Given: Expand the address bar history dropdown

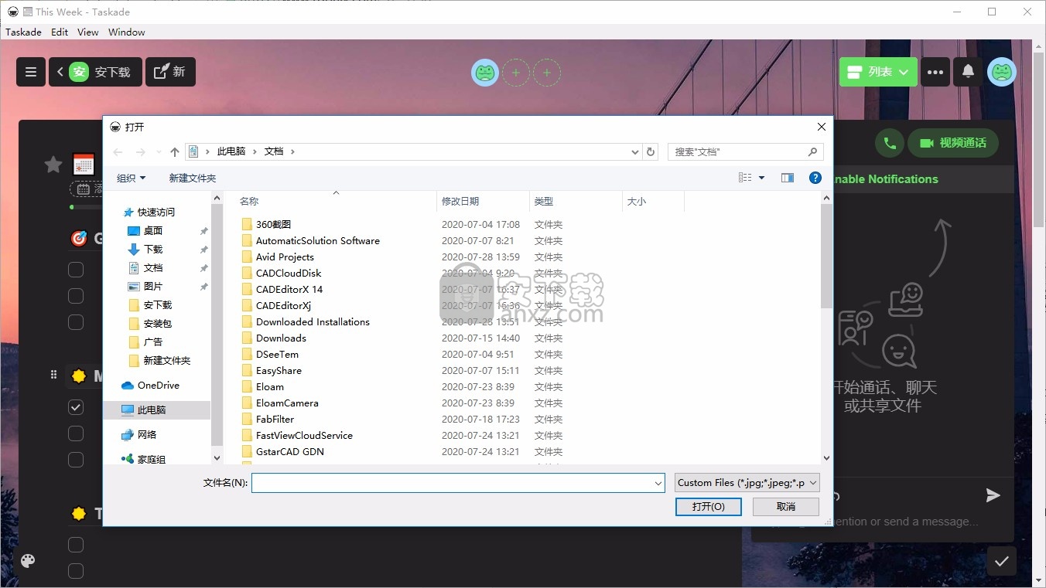Looking at the screenshot, I should (635, 152).
